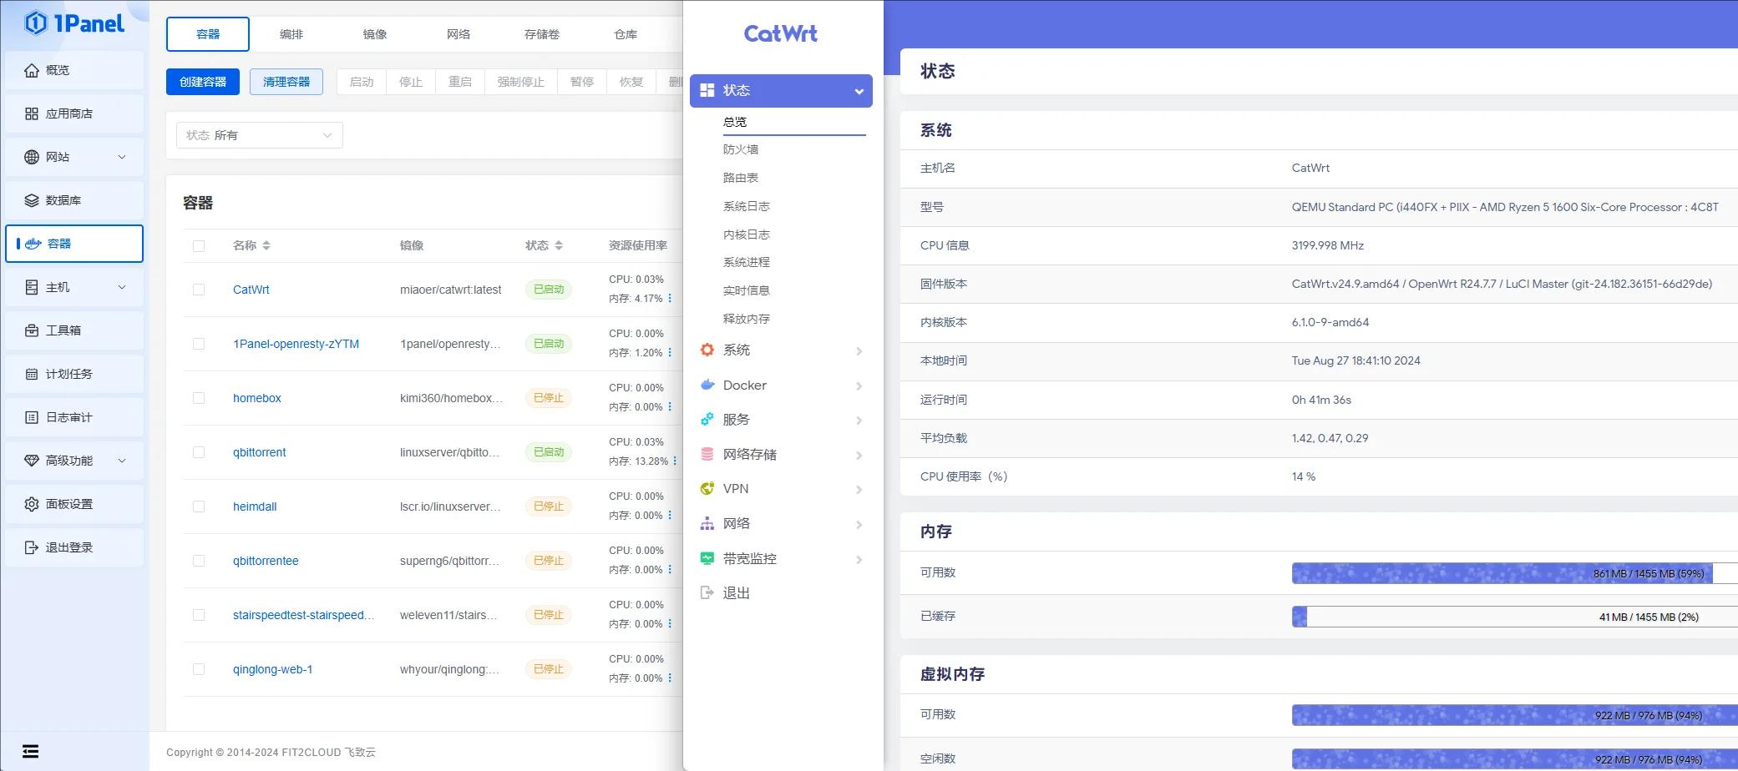This screenshot has width=1738, height=771.
Task: Check the CatWrt container checkbox
Action: (x=199, y=290)
